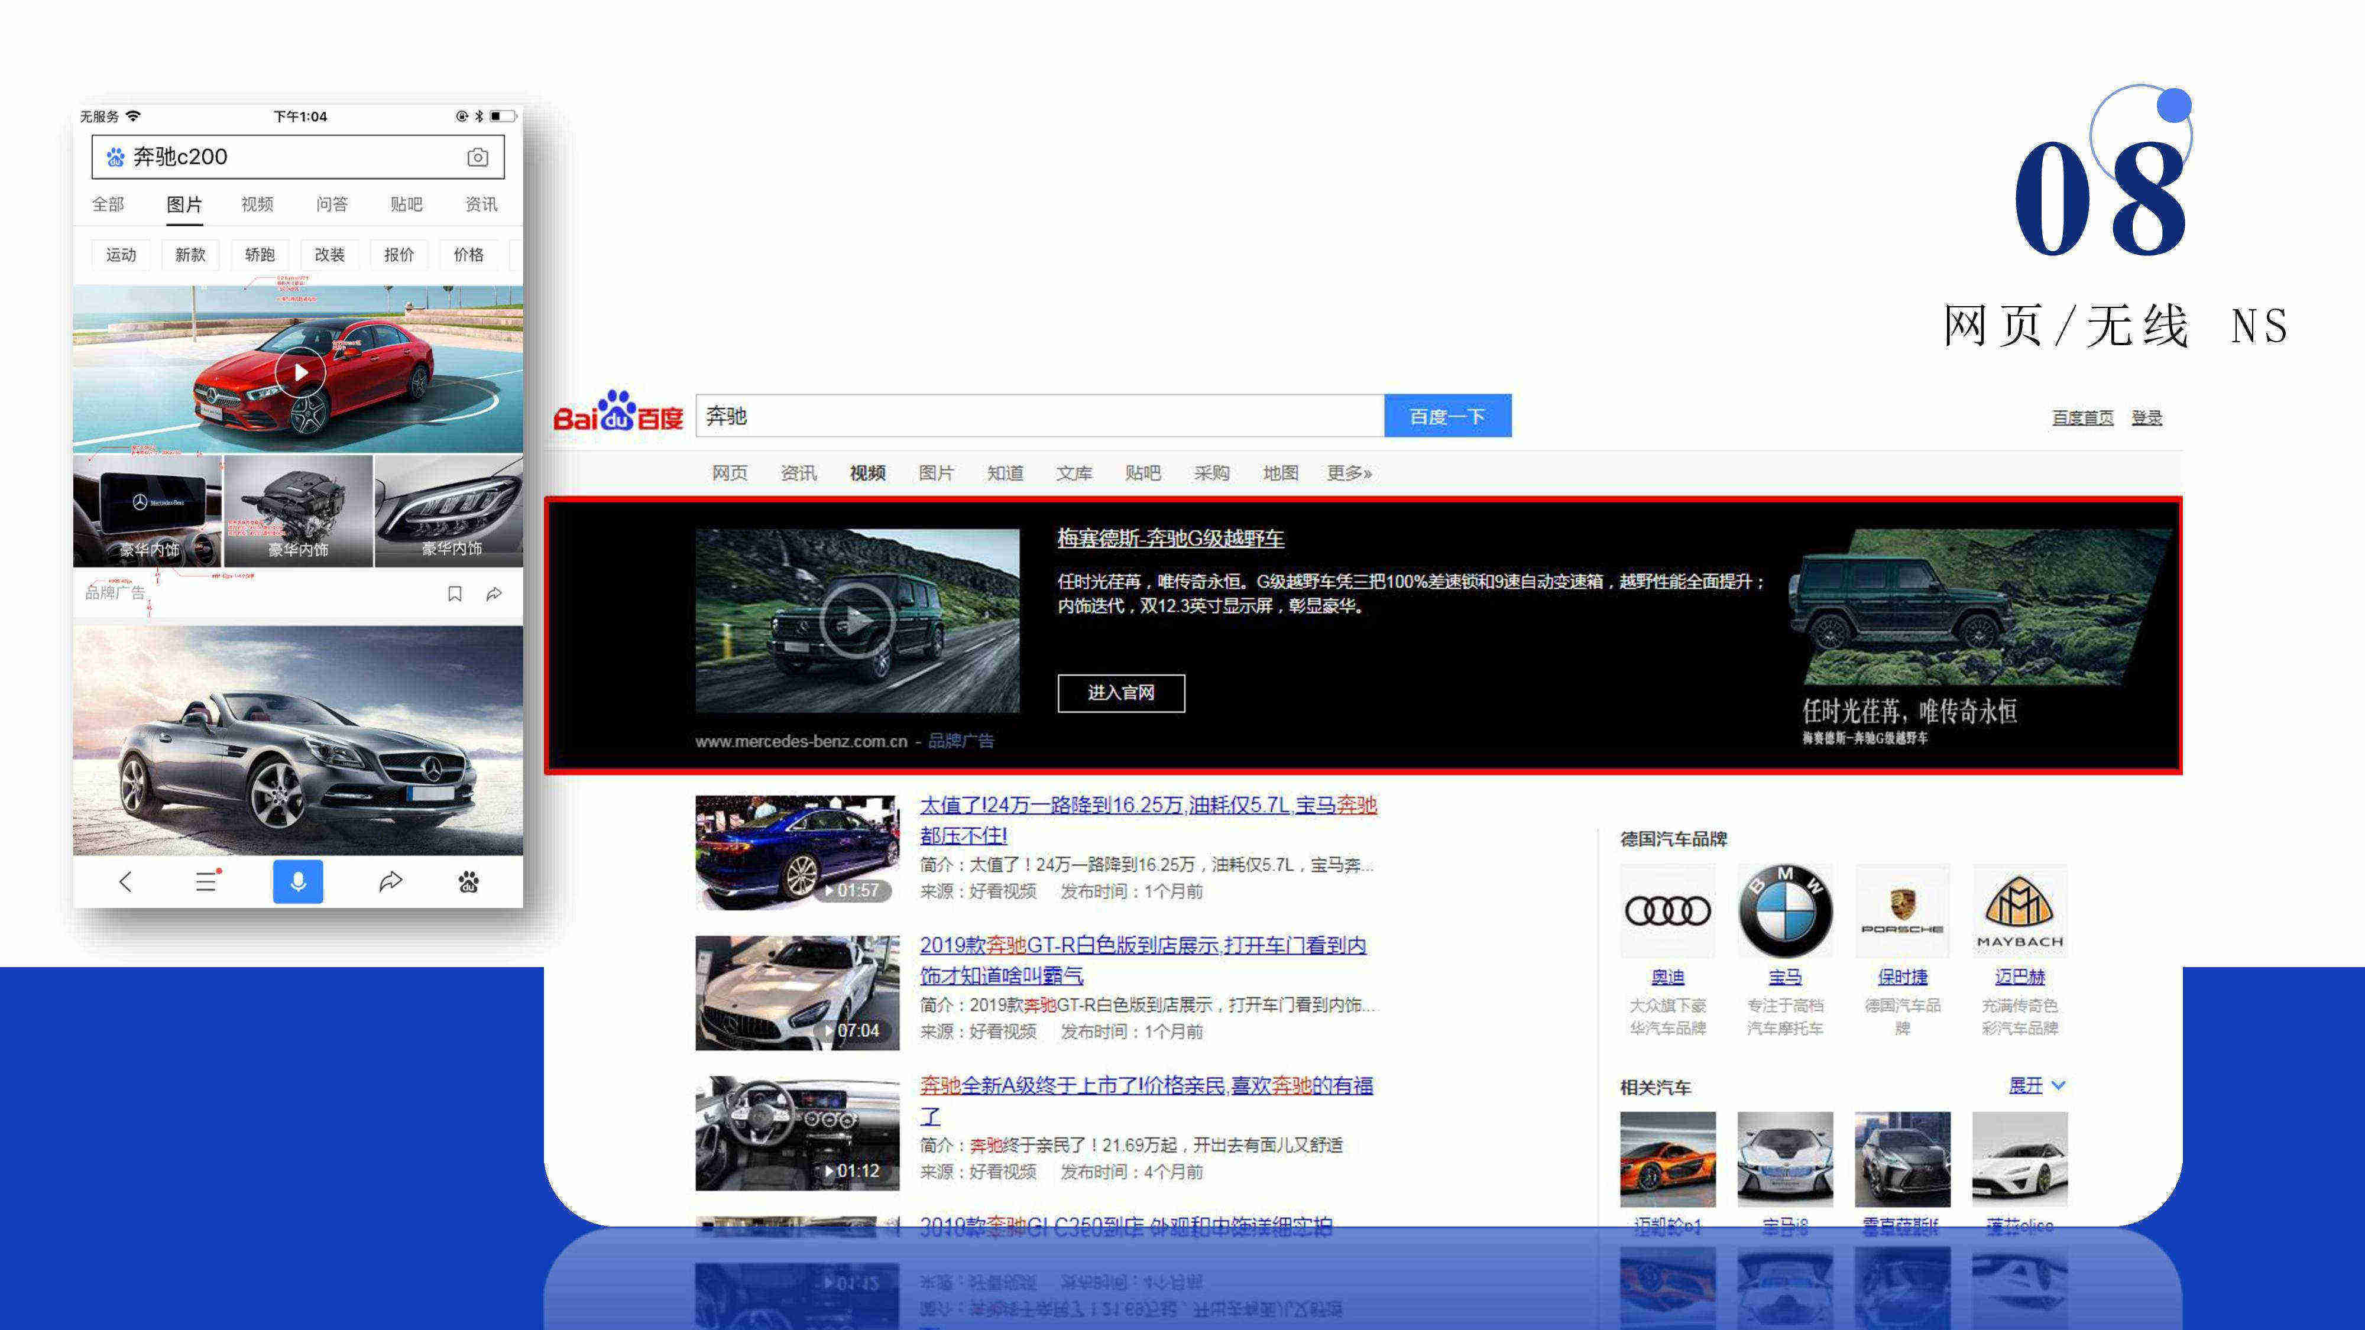Open the white GT-R video thumbnail 07:04
This screenshot has width=2365, height=1330.
[x=797, y=993]
